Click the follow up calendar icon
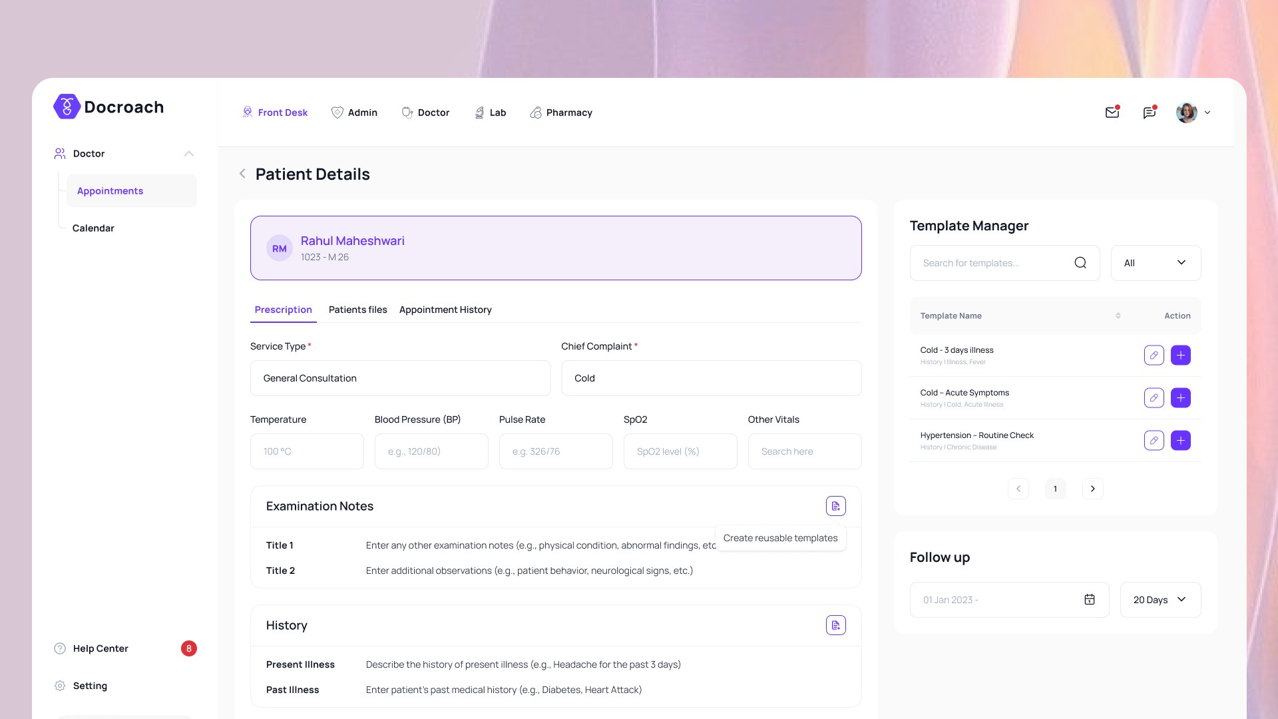Screen dimensions: 1278x719 pos(1089,600)
